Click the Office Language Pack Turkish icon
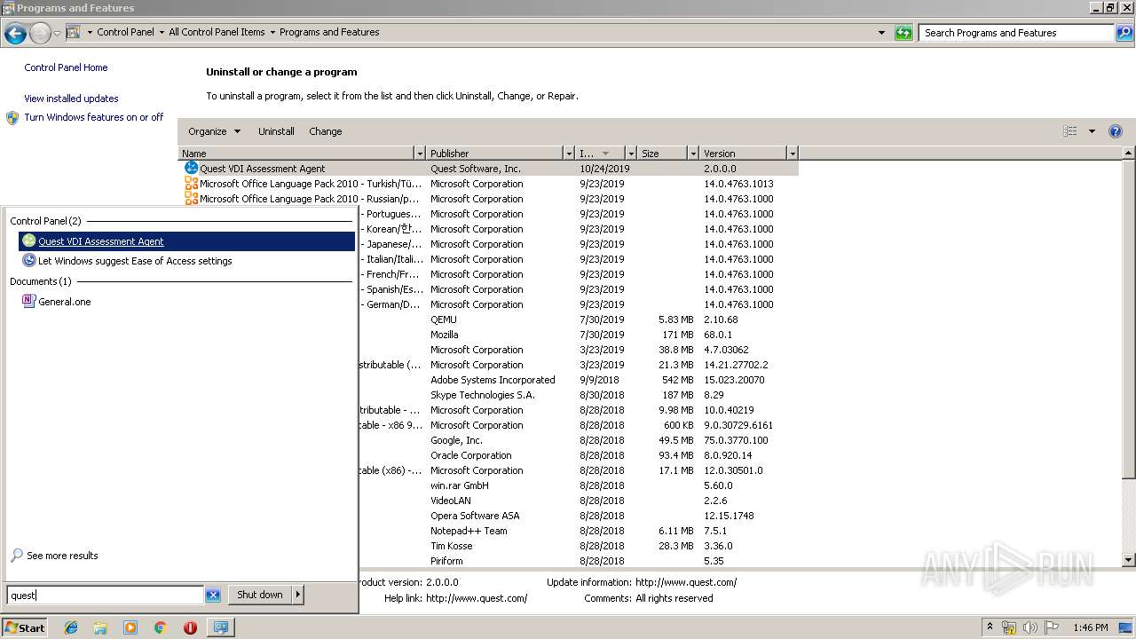1136x639 pixels. [x=191, y=184]
